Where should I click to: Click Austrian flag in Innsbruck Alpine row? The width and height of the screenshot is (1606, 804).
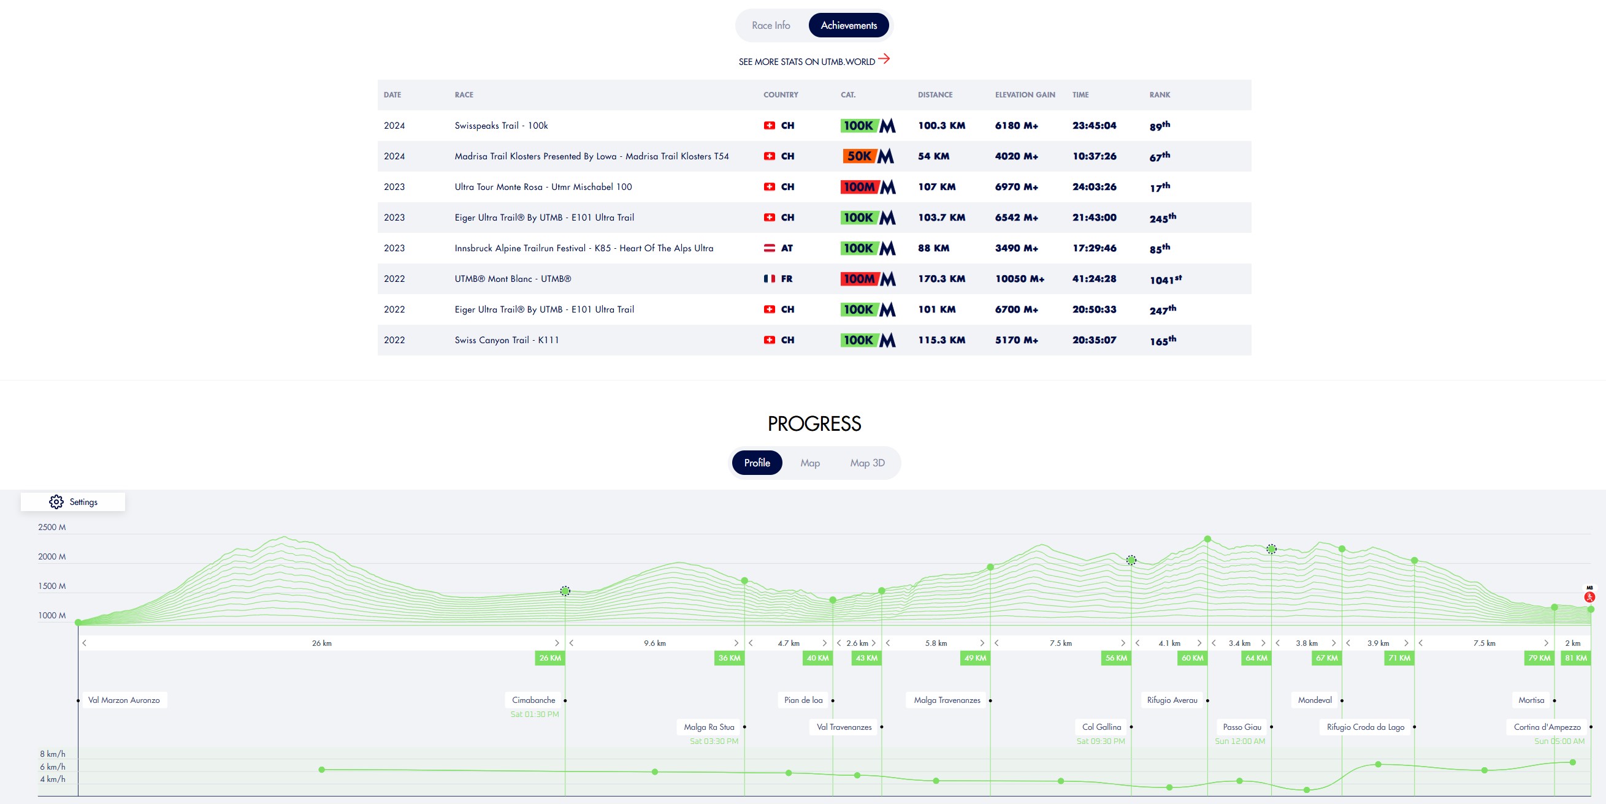(770, 248)
